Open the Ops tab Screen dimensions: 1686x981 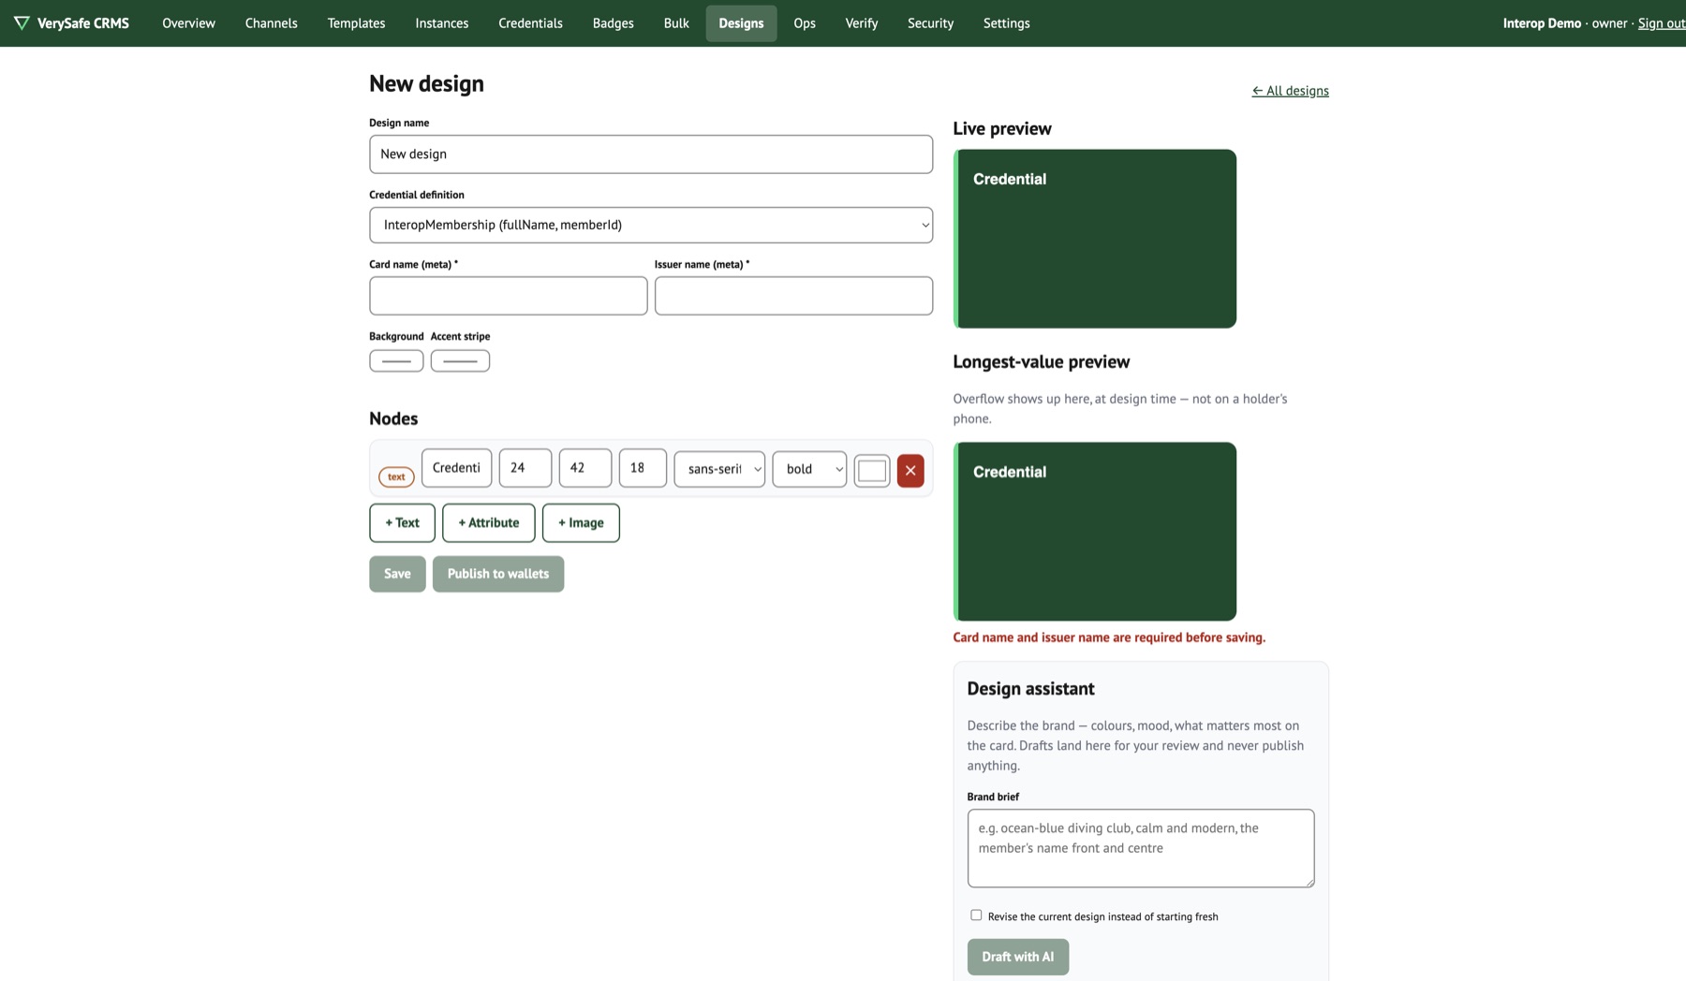(x=805, y=23)
